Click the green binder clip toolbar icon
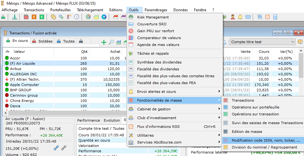 [3, 17]
